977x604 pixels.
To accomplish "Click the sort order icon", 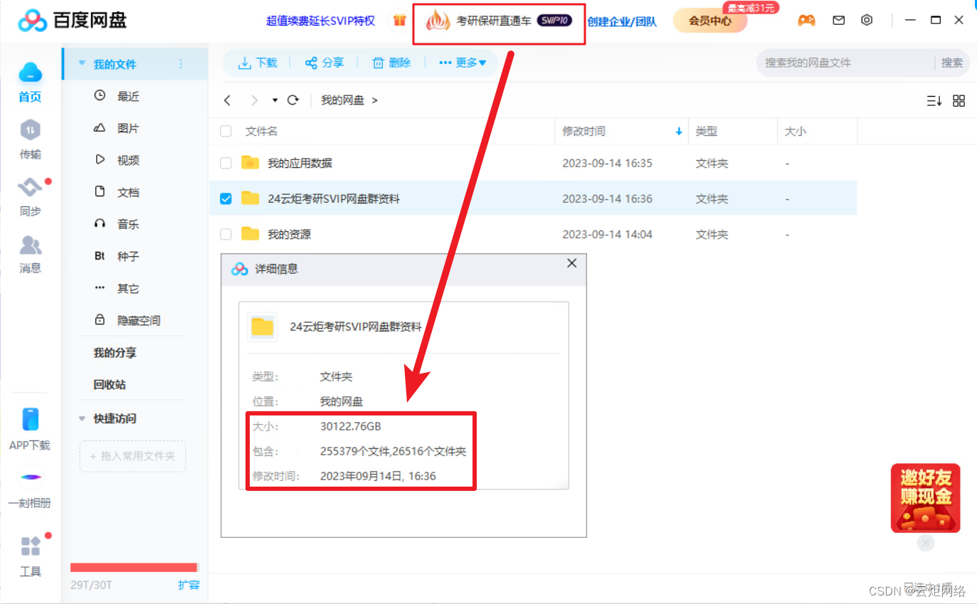I will point(934,100).
